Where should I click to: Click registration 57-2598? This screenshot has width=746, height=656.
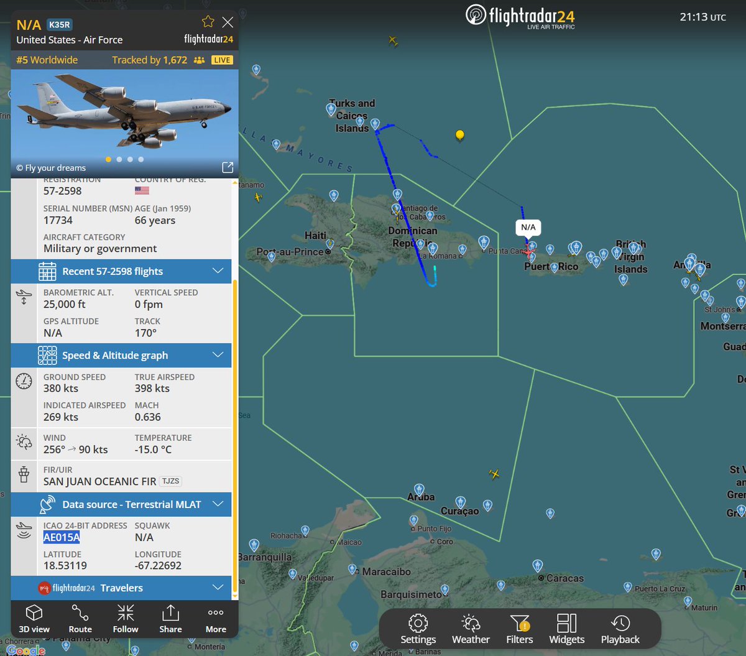[x=63, y=191]
